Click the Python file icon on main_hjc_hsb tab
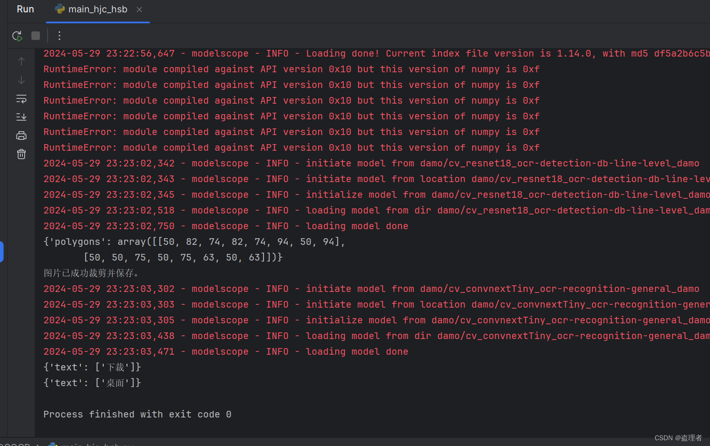Screen dimensions: 710x446 (59, 9)
